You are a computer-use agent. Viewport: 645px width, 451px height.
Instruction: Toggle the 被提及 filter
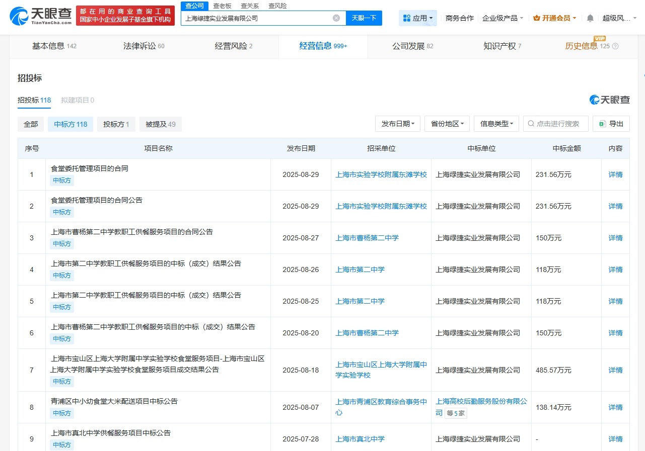click(x=160, y=124)
